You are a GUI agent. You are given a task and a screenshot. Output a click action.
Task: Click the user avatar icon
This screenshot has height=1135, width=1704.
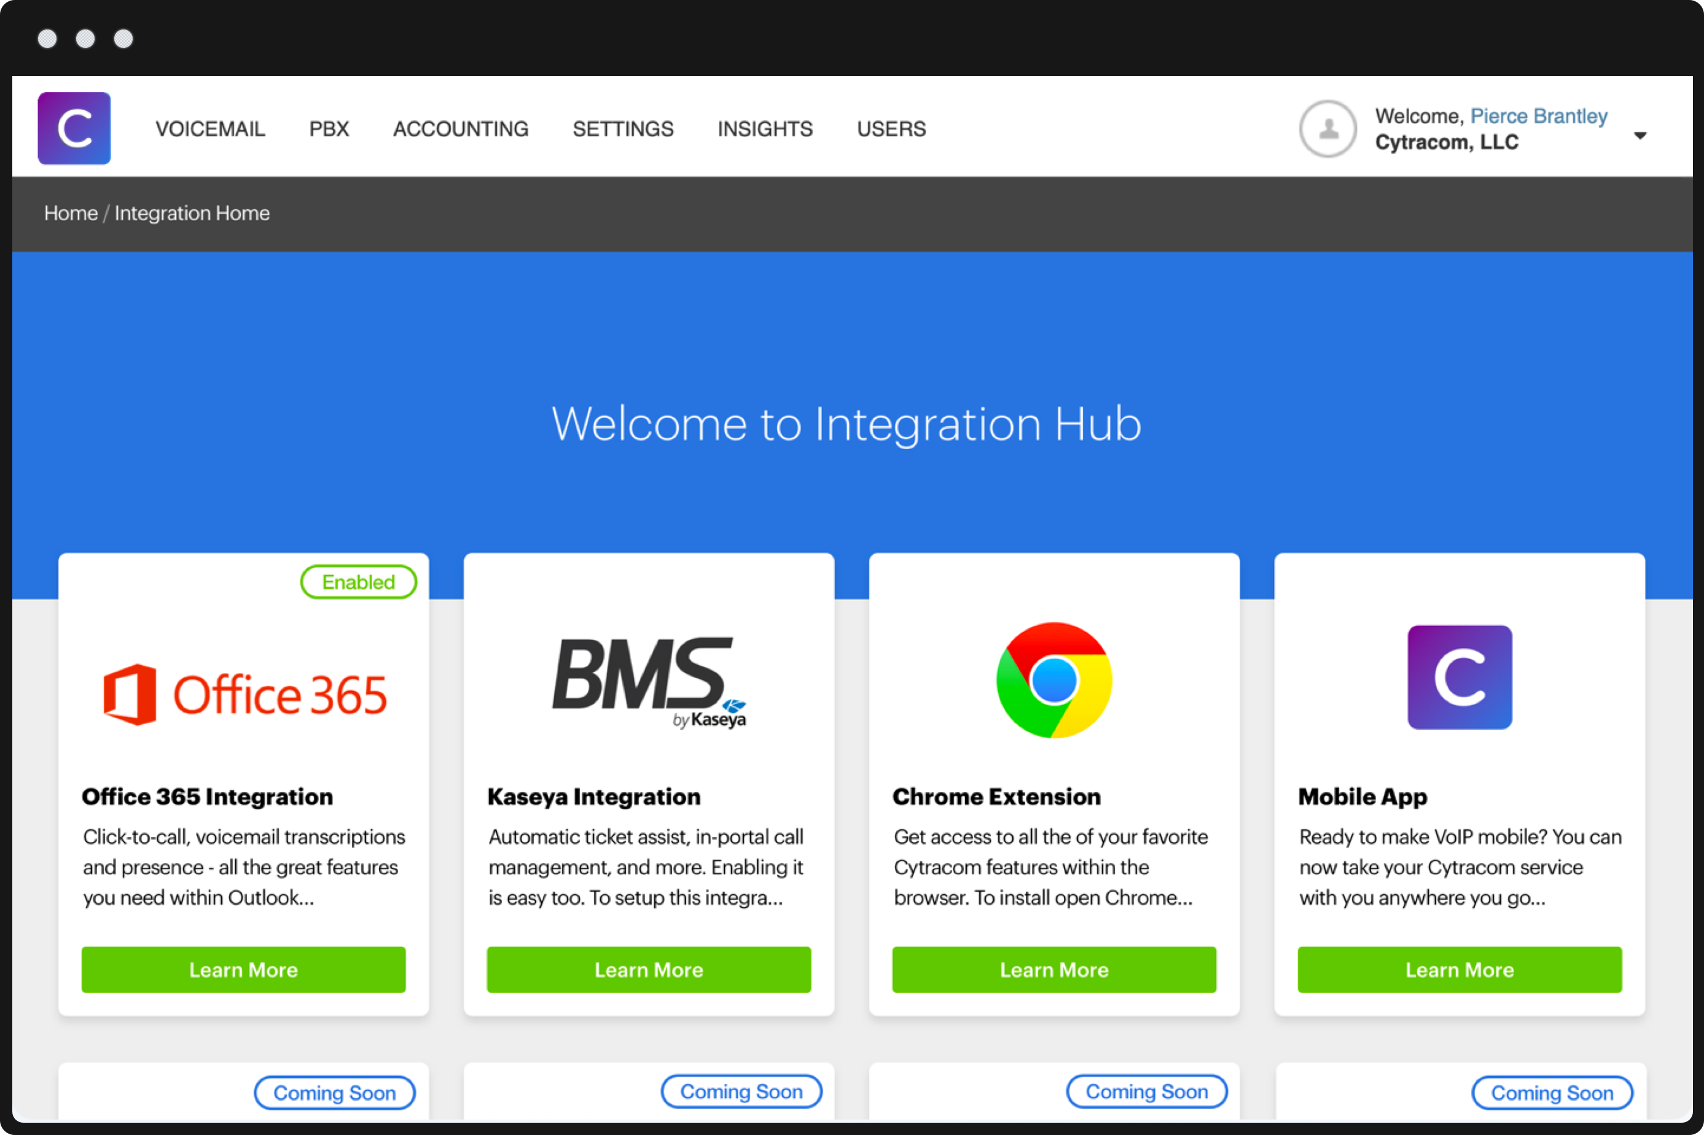click(1327, 129)
